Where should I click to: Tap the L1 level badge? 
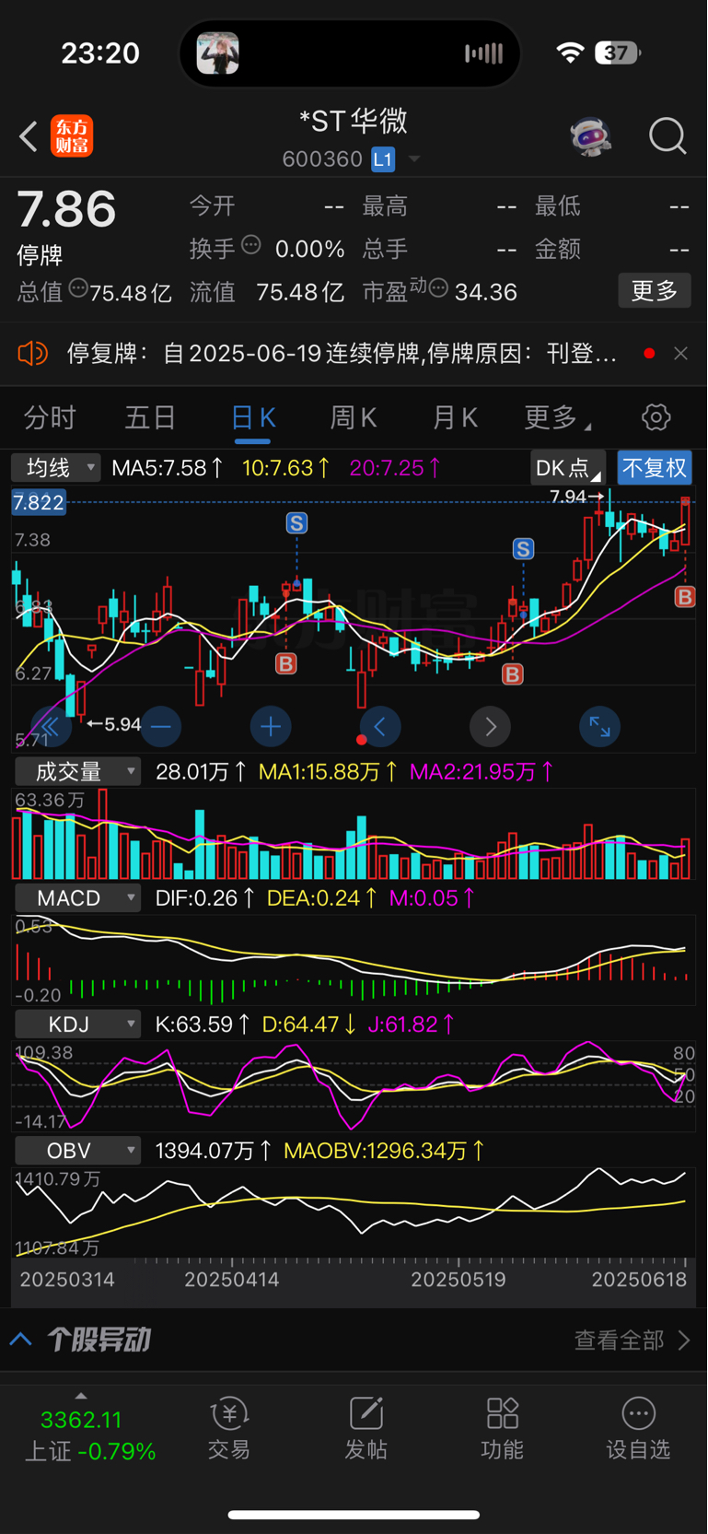383,159
